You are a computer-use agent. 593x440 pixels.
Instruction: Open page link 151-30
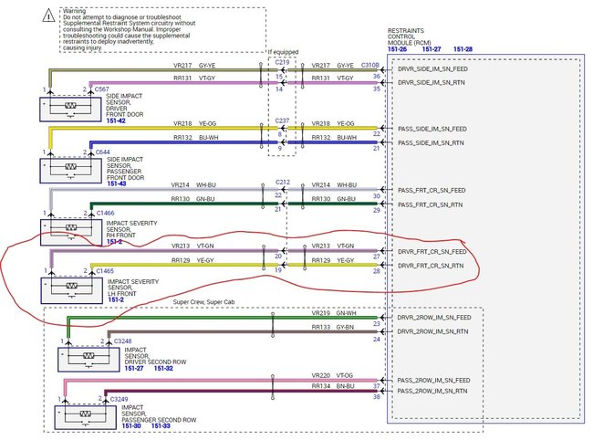tap(131, 426)
